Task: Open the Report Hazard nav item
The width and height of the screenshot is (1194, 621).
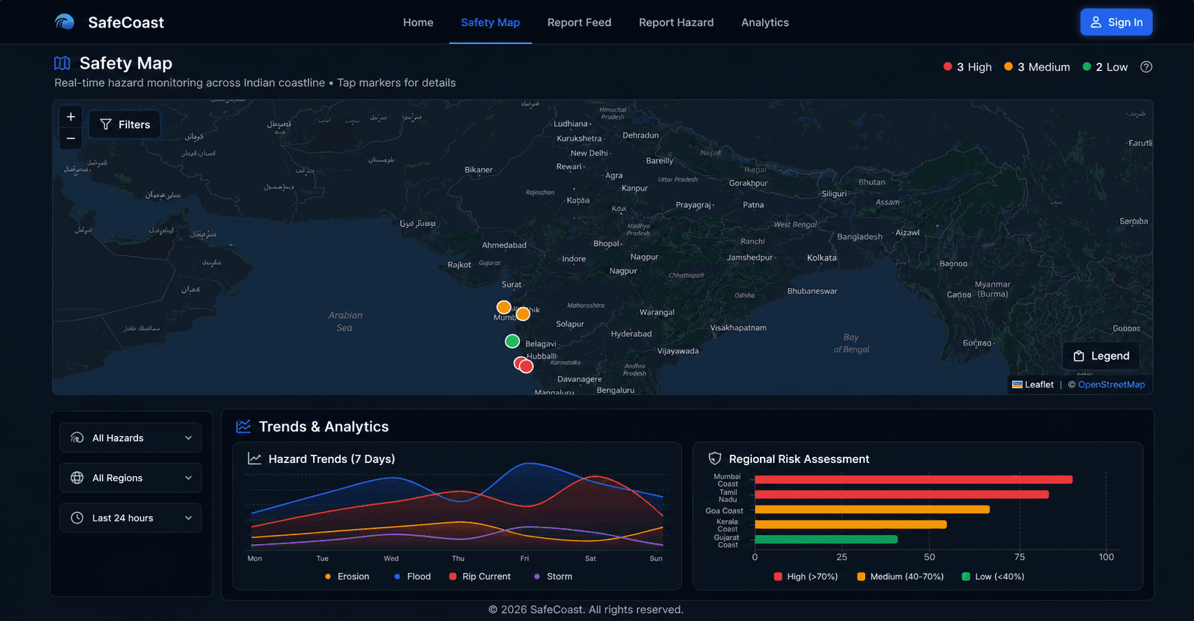Action: point(676,22)
